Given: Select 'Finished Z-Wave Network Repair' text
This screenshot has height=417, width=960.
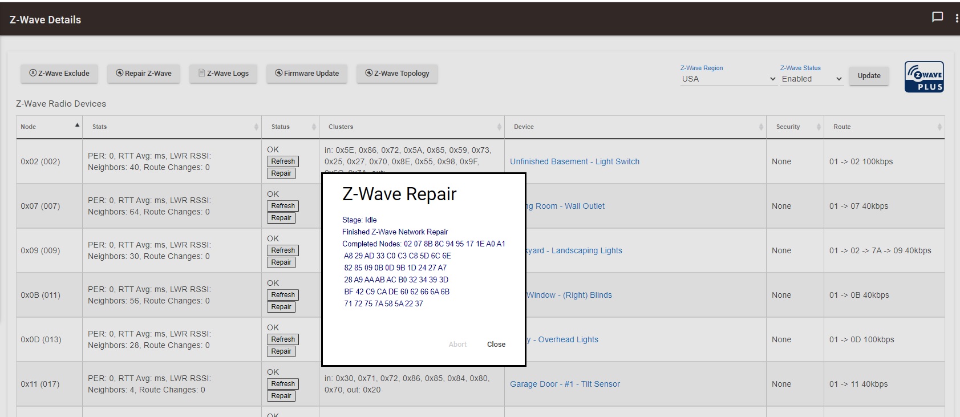Looking at the screenshot, I should point(395,232).
